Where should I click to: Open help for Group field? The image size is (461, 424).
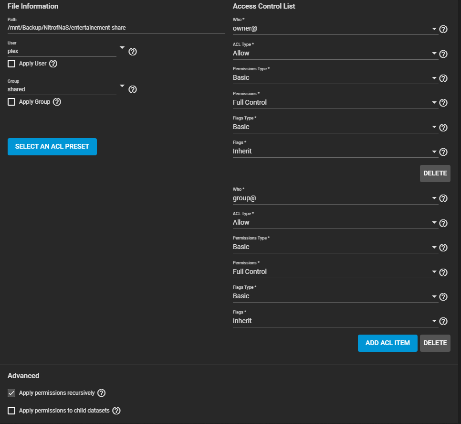tap(133, 89)
